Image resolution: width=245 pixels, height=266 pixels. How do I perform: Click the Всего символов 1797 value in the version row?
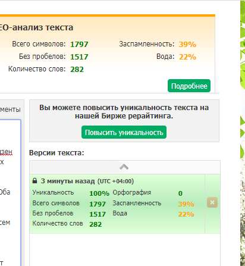(x=98, y=204)
